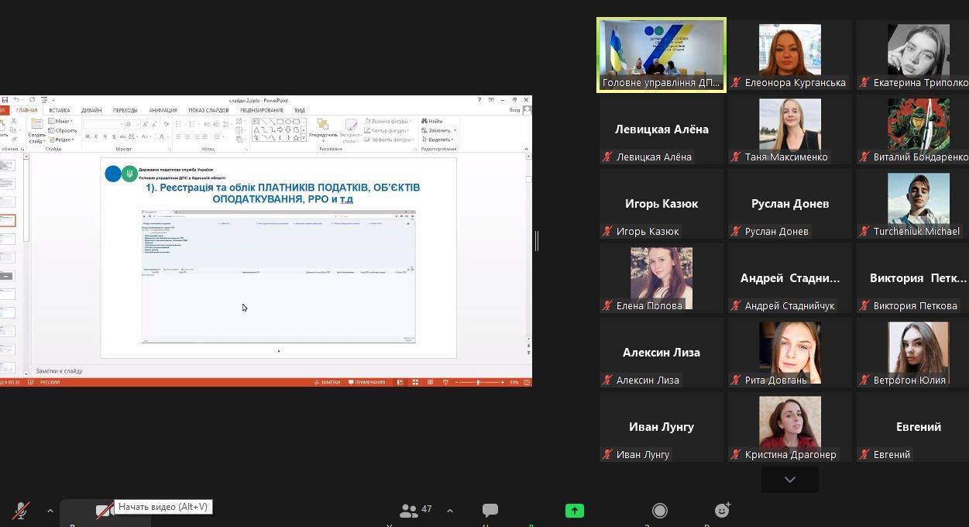Expand participants options arrow beside count 47
Screen dimensions: 969x527
449,511
